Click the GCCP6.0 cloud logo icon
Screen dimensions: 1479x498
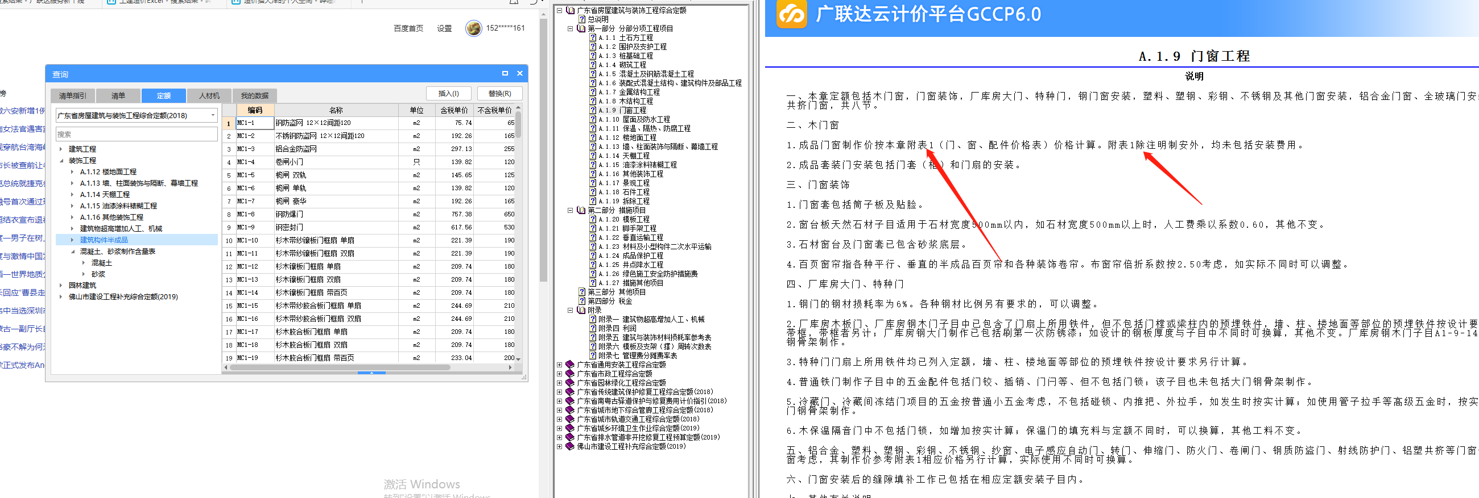click(792, 14)
